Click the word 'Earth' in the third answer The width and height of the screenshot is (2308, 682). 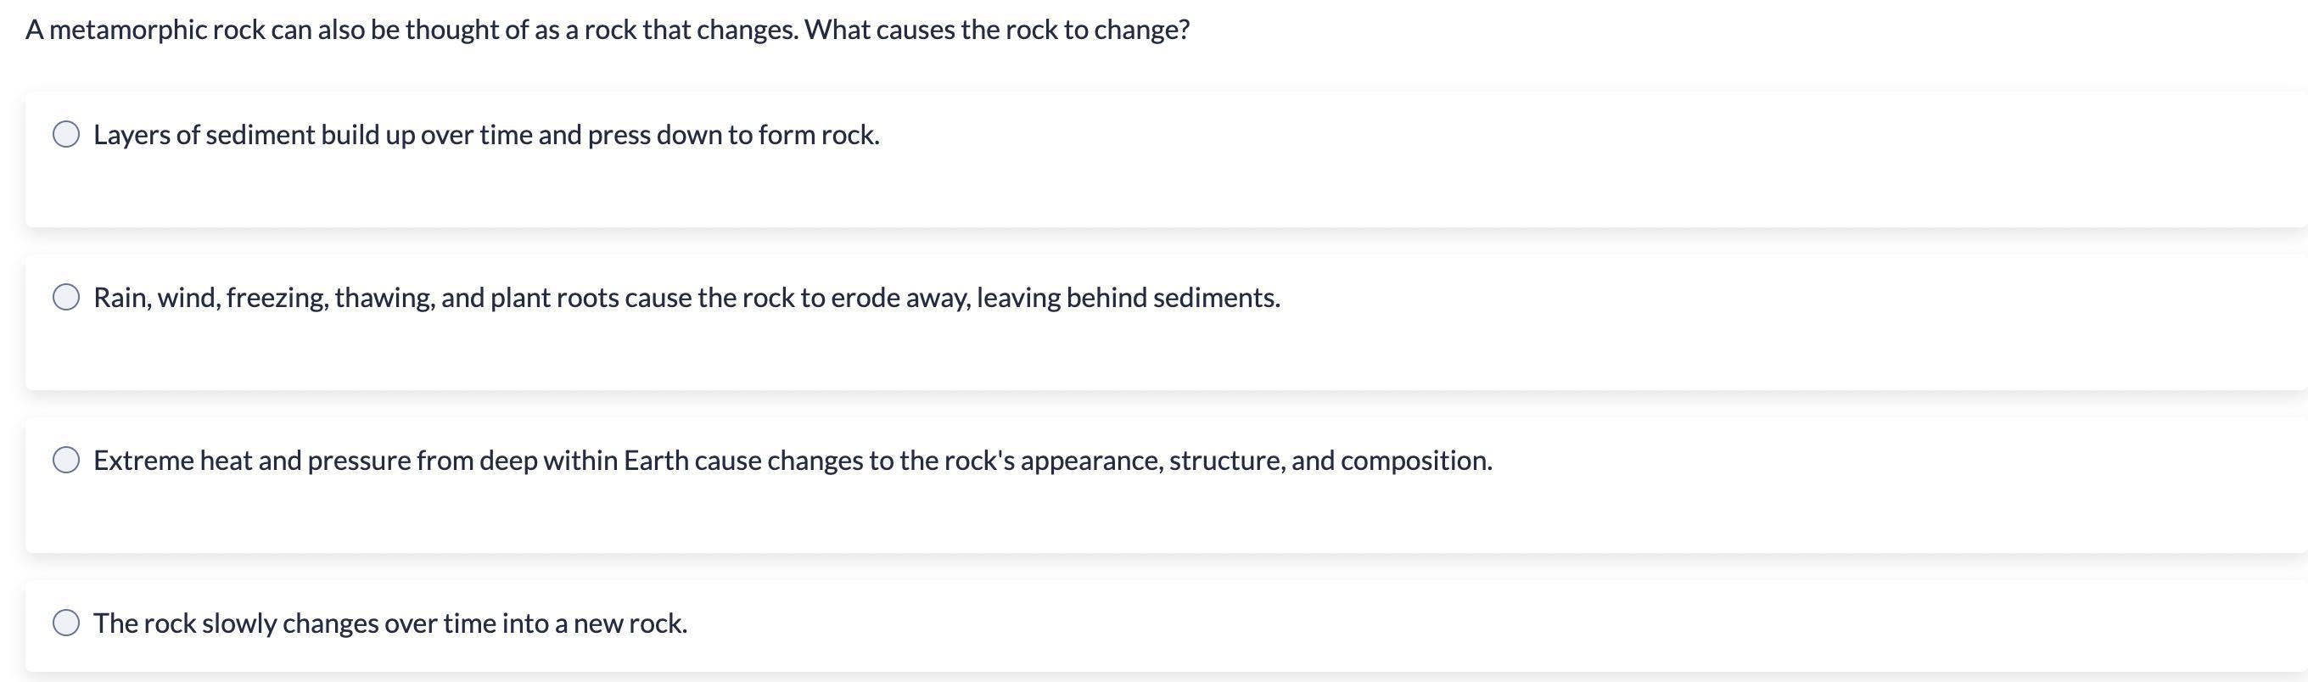[655, 461]
